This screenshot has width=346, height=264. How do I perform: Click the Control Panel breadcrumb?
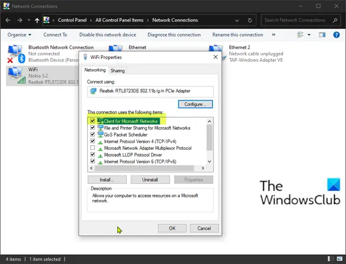click(72, 20)
